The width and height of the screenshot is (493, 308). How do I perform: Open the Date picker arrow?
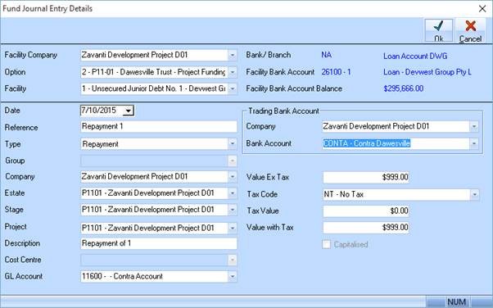(129, 111)
